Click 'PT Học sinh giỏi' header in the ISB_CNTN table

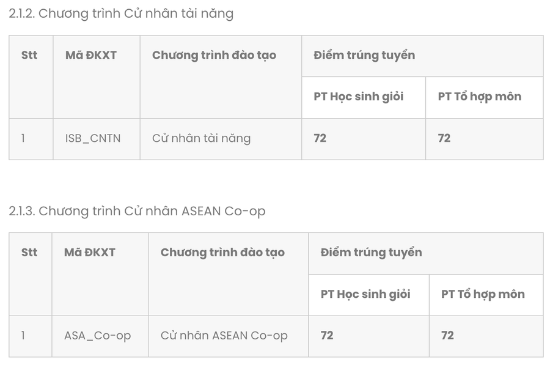click(359, 97)
